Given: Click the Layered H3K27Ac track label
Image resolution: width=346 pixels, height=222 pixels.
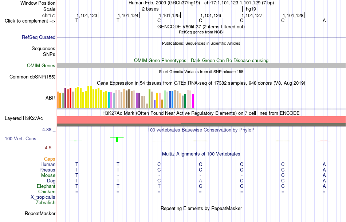Looking at the screenshot, I should coord(24,118).
